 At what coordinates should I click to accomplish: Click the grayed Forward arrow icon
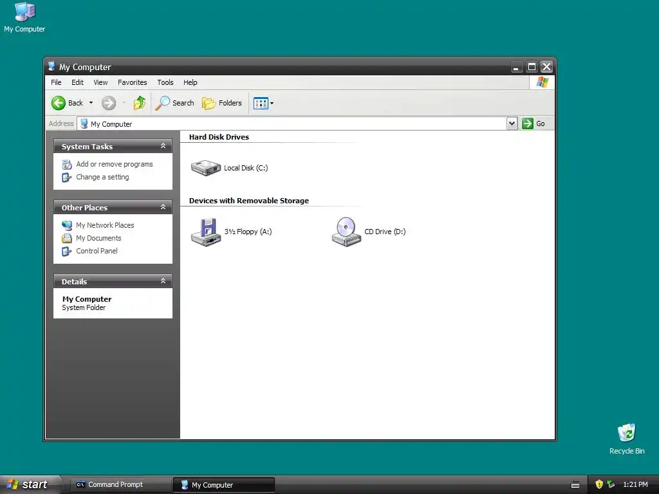[108, 103]
